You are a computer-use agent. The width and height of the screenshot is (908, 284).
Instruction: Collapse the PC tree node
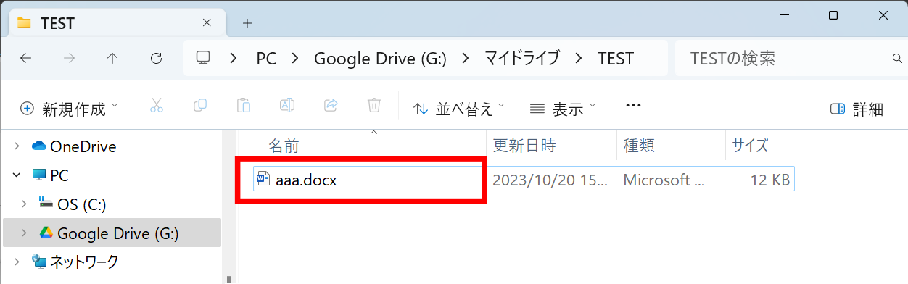[x=17, y=175]
